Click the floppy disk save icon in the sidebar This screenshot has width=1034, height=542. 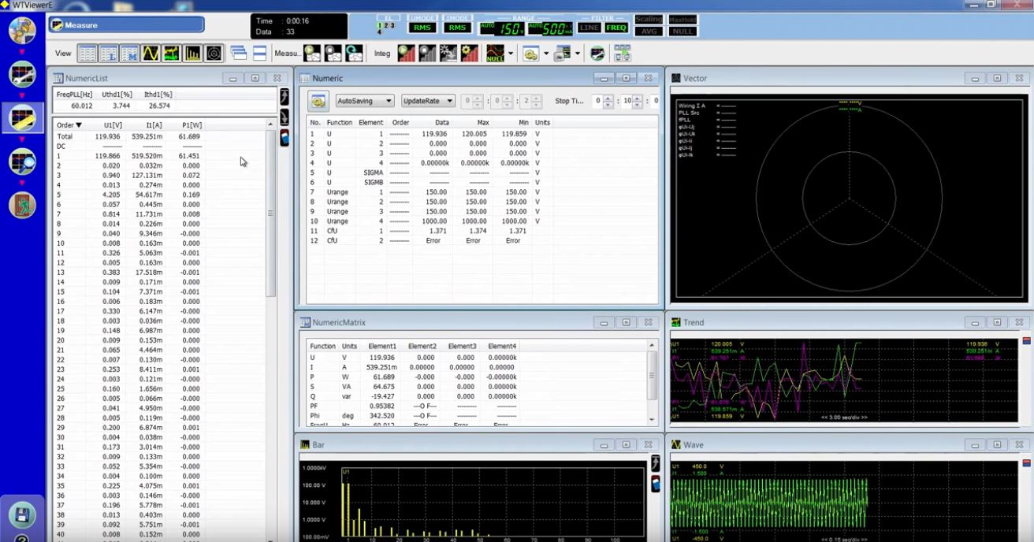point(22,515)
